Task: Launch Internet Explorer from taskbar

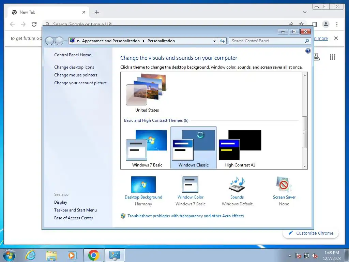Action: pos(30,255)
